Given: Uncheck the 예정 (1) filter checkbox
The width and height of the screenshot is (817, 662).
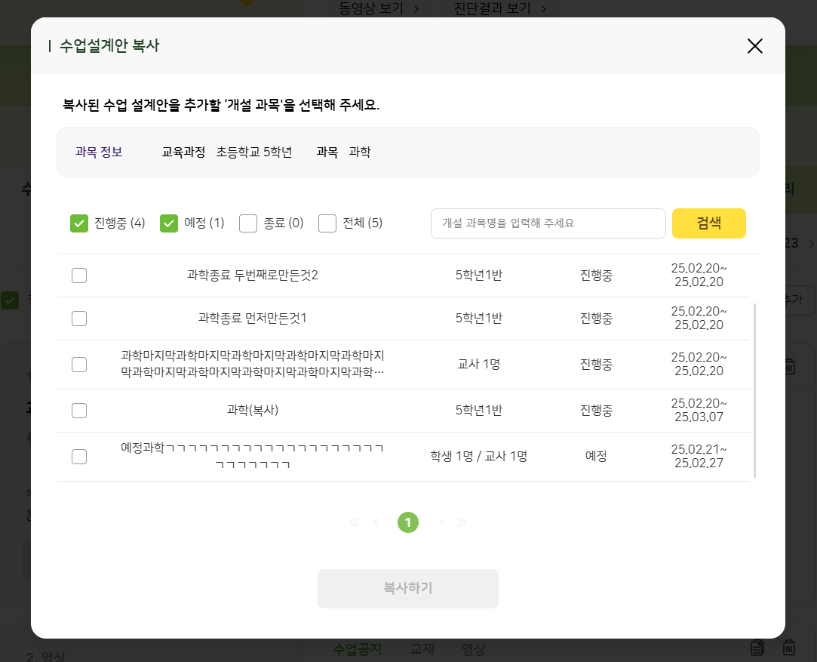Looking at the screenshot, I should tap(169, 223).
